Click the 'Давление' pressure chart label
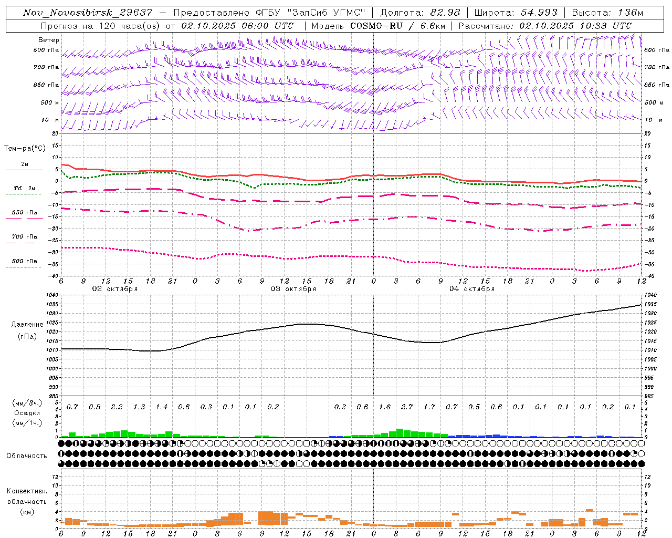The image size is (672, 538). pos(27,325)
